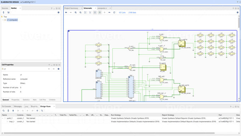Click the remove (minus) icon in schematic toolbar
Screen dimensions: 241x136
click(x=109, y=12)
